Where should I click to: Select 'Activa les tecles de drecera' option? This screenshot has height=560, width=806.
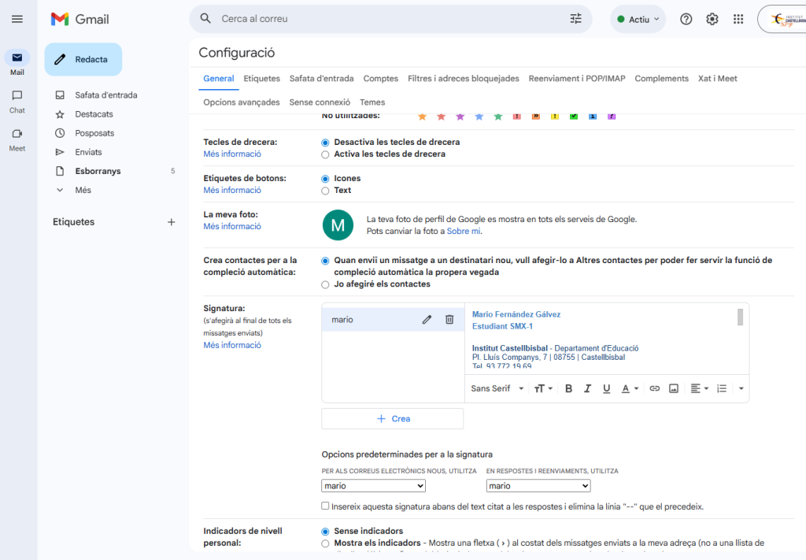point(326,154)
